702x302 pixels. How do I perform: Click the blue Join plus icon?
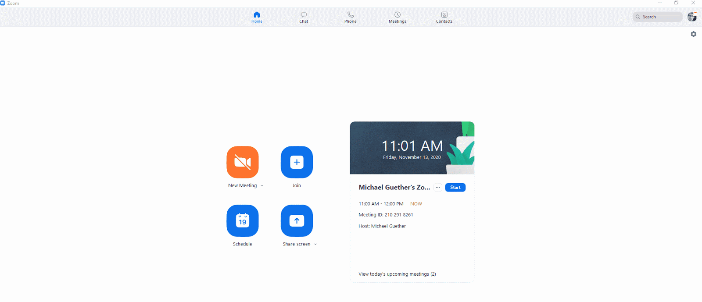click(x=297, y=162)
